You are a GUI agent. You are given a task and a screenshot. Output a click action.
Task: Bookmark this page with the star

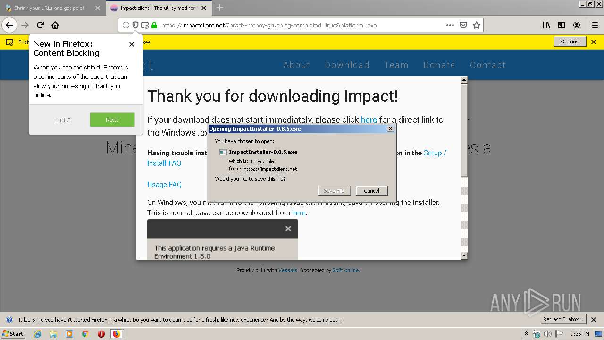pyautogui.click(x=477, y=25)
